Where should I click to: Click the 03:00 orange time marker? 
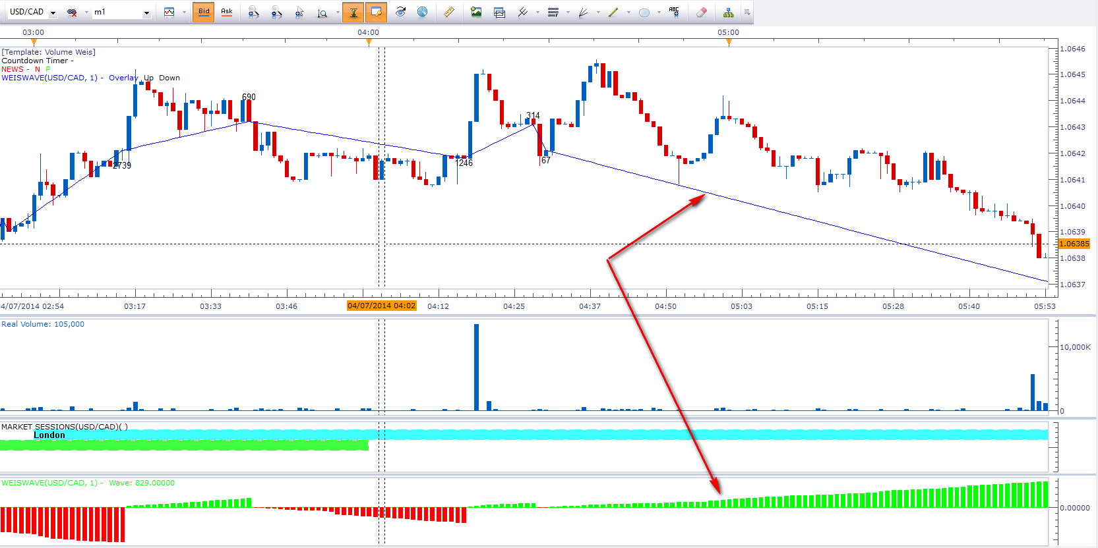34,42
